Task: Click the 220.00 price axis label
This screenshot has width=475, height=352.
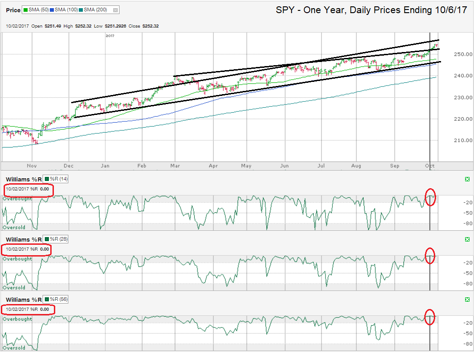Action: [x=463, y=119]
